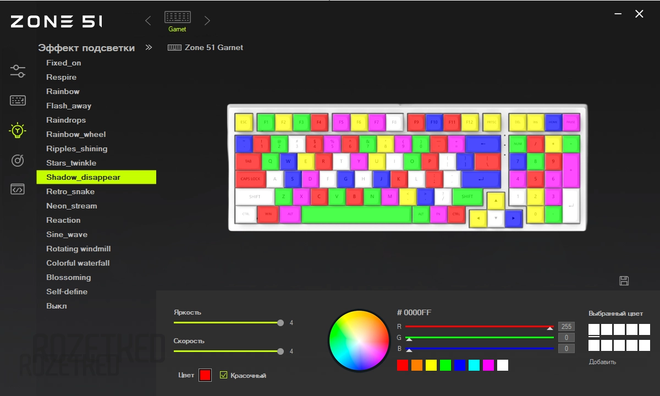This screenshot has width=660, height=396.
Task: Click the green G channel slider
Action: click(x=480, y=338)
